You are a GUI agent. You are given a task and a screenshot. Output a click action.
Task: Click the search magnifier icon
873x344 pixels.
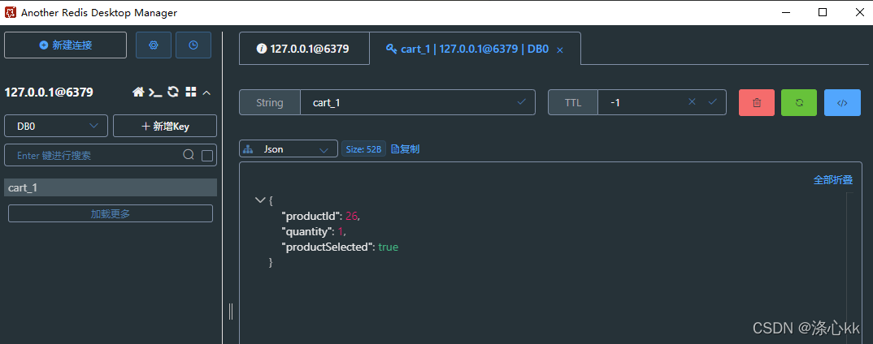pyautogui.click(x=189, y=155)
